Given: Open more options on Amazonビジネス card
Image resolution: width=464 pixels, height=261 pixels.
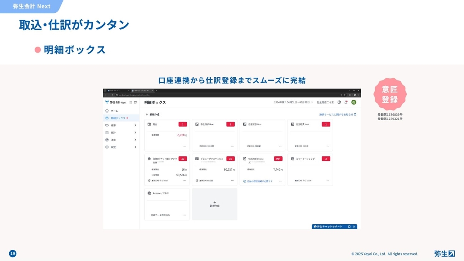Looking at the screenshot, I should [x=184, y=215].
